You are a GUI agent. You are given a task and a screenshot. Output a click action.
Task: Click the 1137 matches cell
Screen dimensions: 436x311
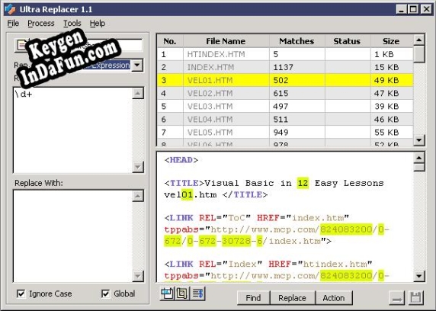tap(297, 67)
